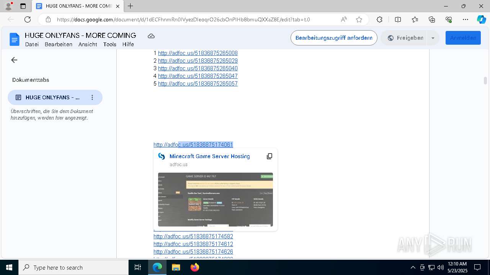Open notifications center icon
The width and height of the screenshot is (490, 275).
coord(477,267)
